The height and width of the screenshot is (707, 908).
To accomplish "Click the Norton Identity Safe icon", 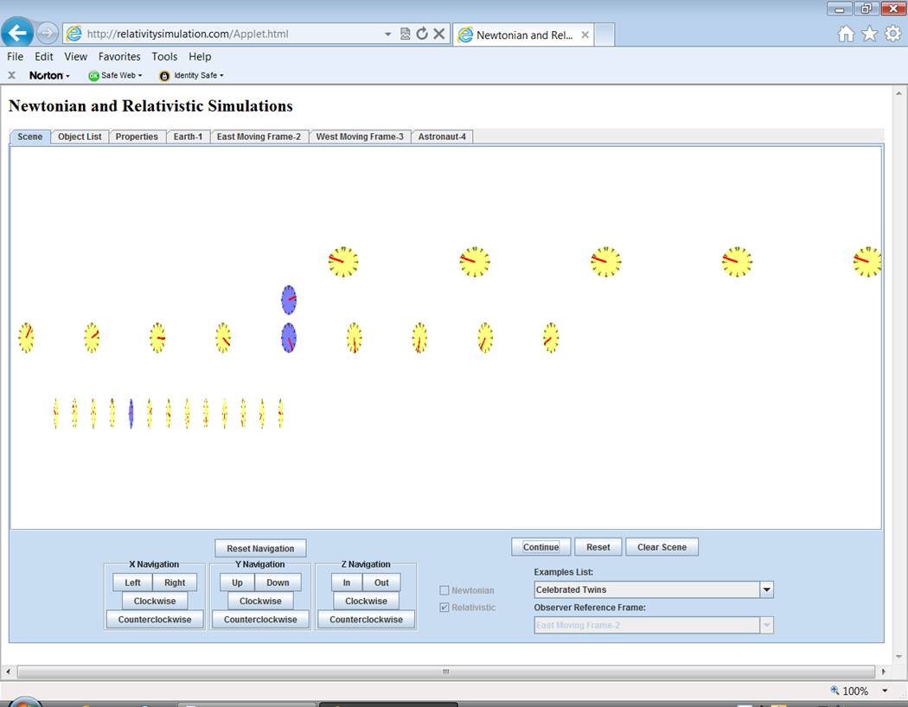I will (x=164, y=75).
